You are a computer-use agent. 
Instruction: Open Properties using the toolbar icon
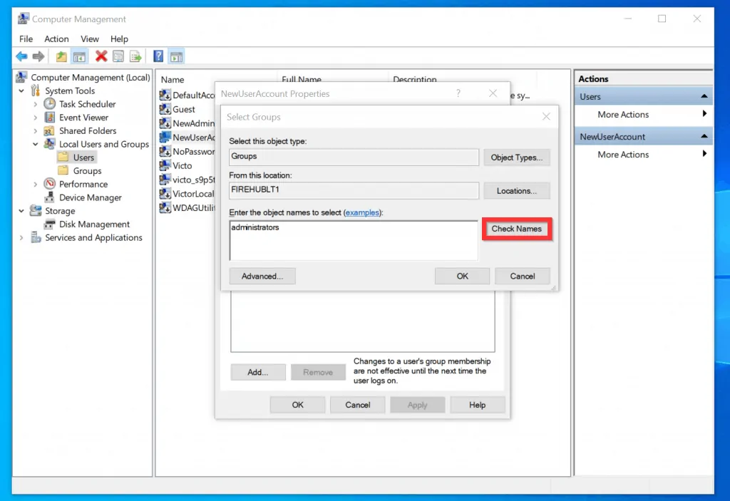(118, 56)
